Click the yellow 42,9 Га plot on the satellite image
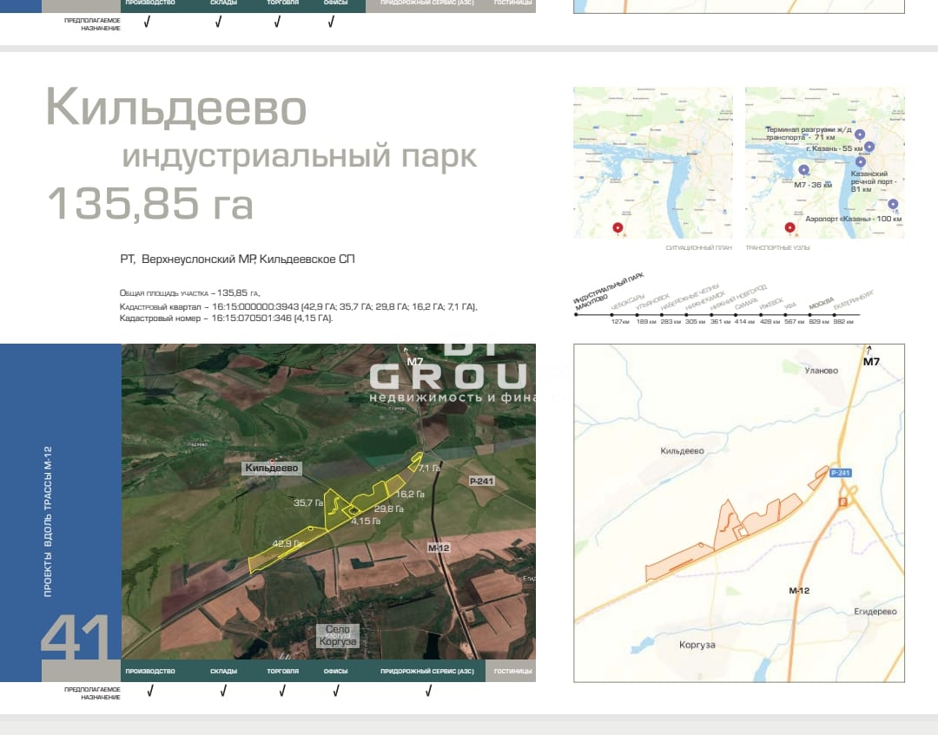938x735 pixels. click(x=278, y=553)
